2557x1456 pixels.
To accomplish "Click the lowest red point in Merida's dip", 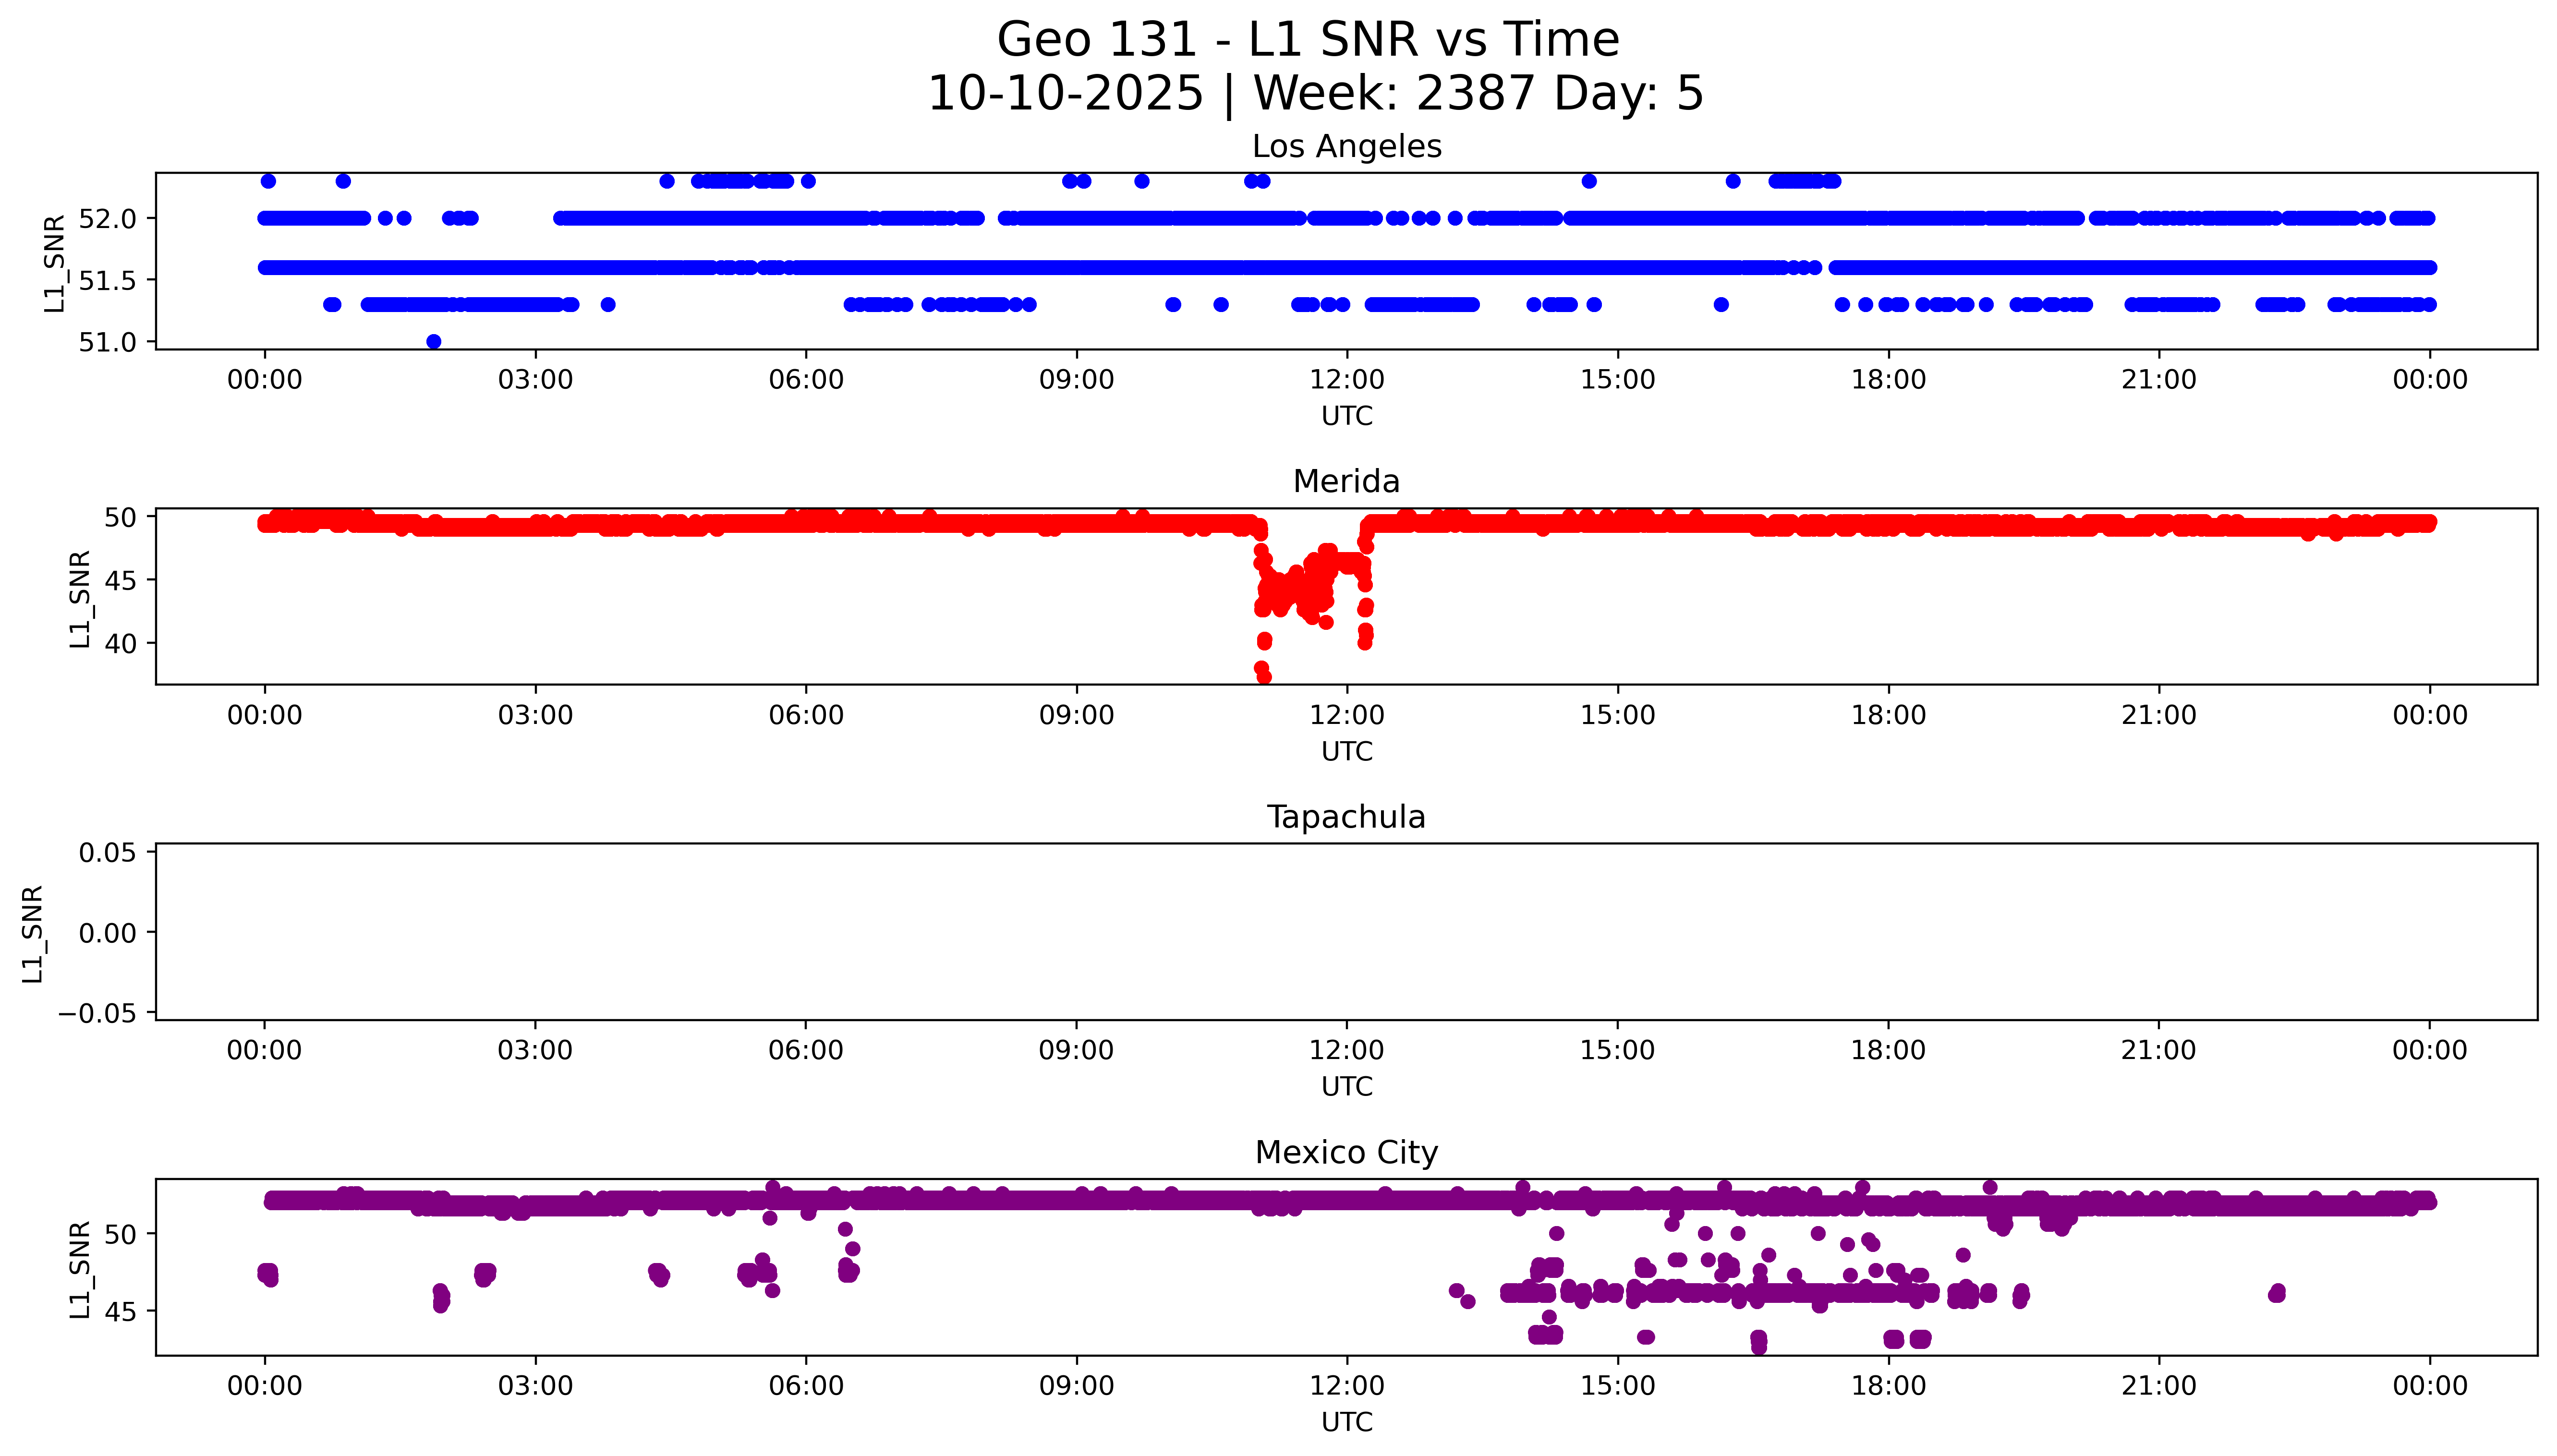I will click(1264, 677).
